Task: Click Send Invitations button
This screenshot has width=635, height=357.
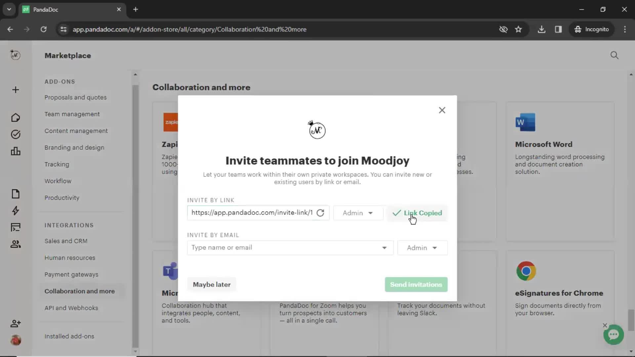Action: 416,284
